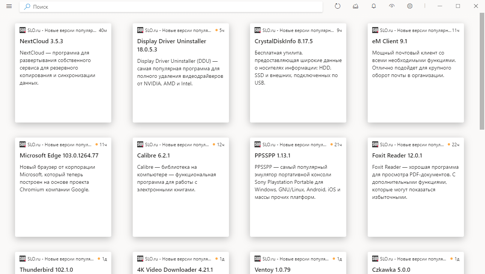Click the SLO favicon on the Foxit Reader card
The width and height of the screenshot is (485, 274).
point(375,144)
